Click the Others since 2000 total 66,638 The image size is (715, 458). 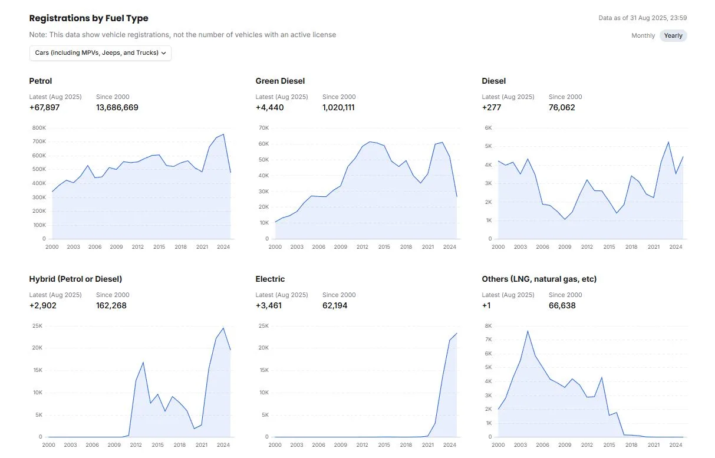click(x=562, y=306)
